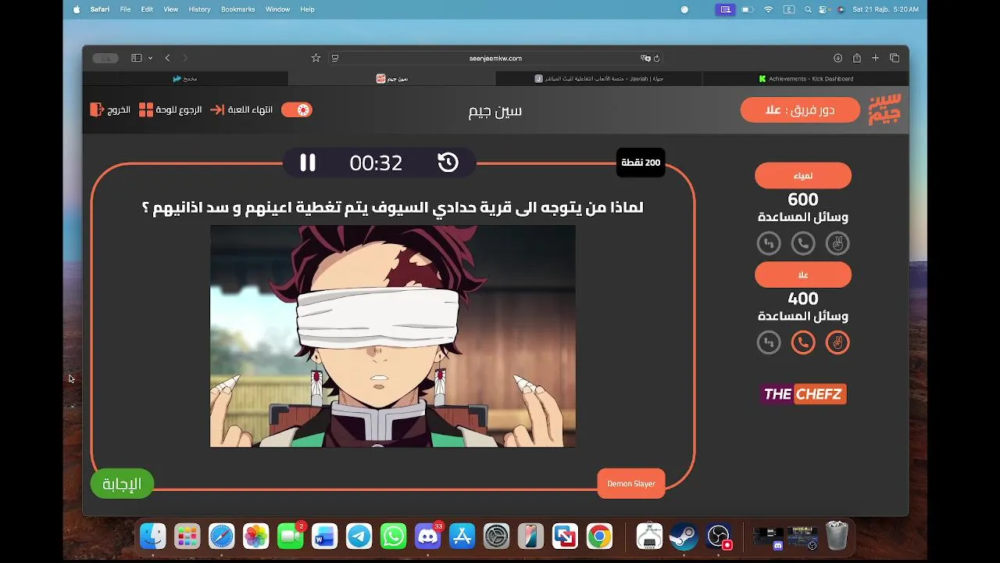Click the timer value 00:32
The width and height of the screenshot is (1000, 563).
pyautogui.click(x=376, y=163)
